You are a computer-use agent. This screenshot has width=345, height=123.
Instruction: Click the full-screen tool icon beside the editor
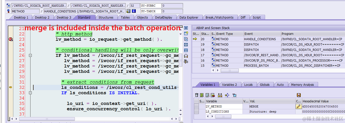(186, 45)
